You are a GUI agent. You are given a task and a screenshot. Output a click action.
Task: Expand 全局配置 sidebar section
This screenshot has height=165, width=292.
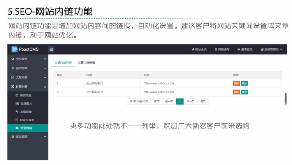[27, 59]
